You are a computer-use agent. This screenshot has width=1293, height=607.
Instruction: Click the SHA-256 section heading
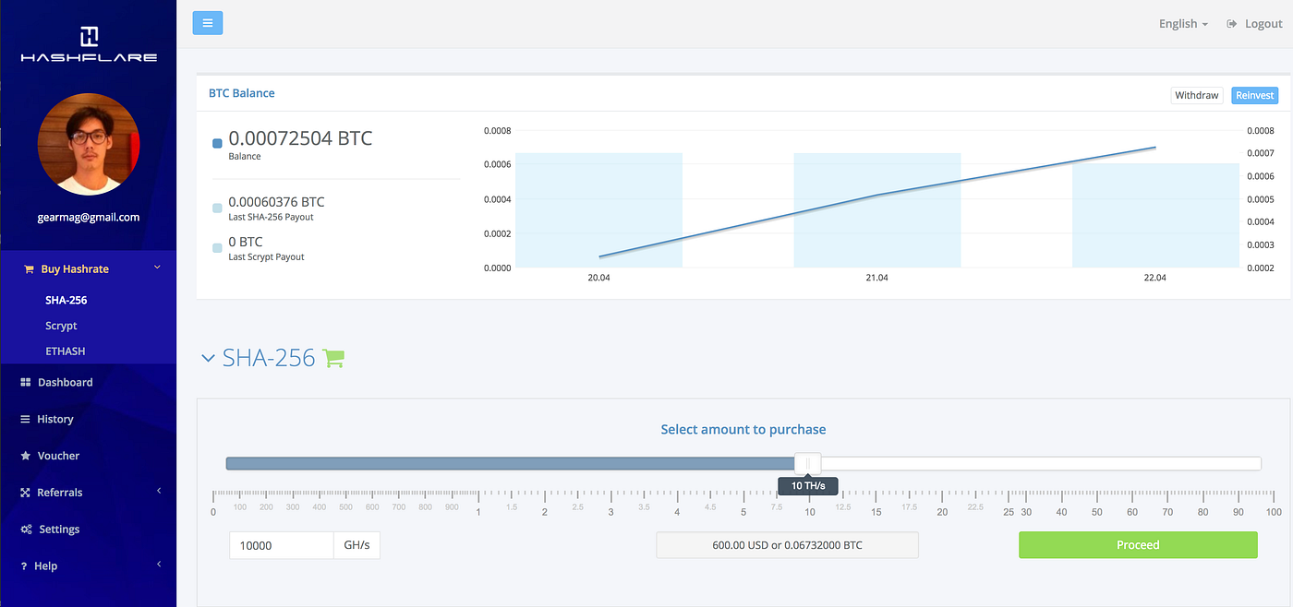tap(269, 358)
